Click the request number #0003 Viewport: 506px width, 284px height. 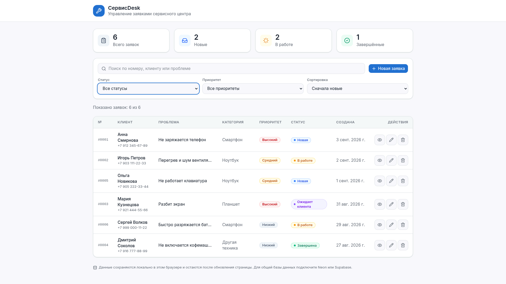click(x=103, y=204)
